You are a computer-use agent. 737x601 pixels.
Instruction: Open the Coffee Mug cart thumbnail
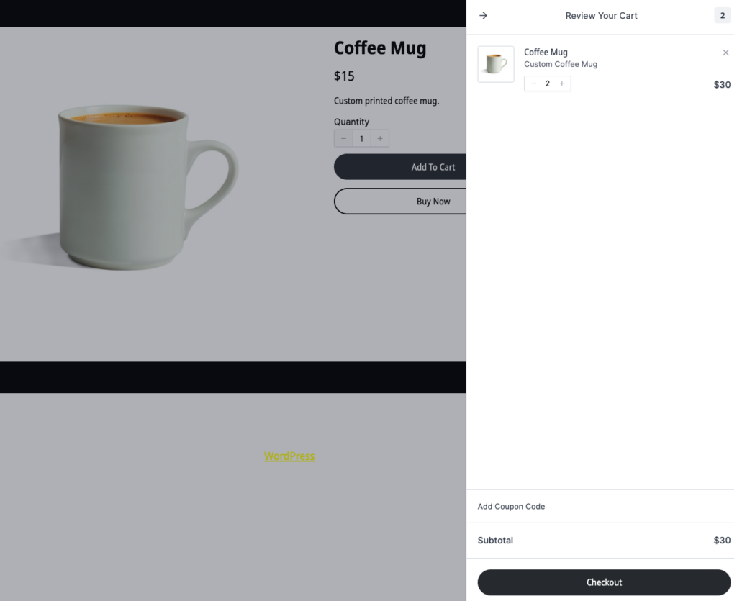pyautogui.click(x=495, y=64)
